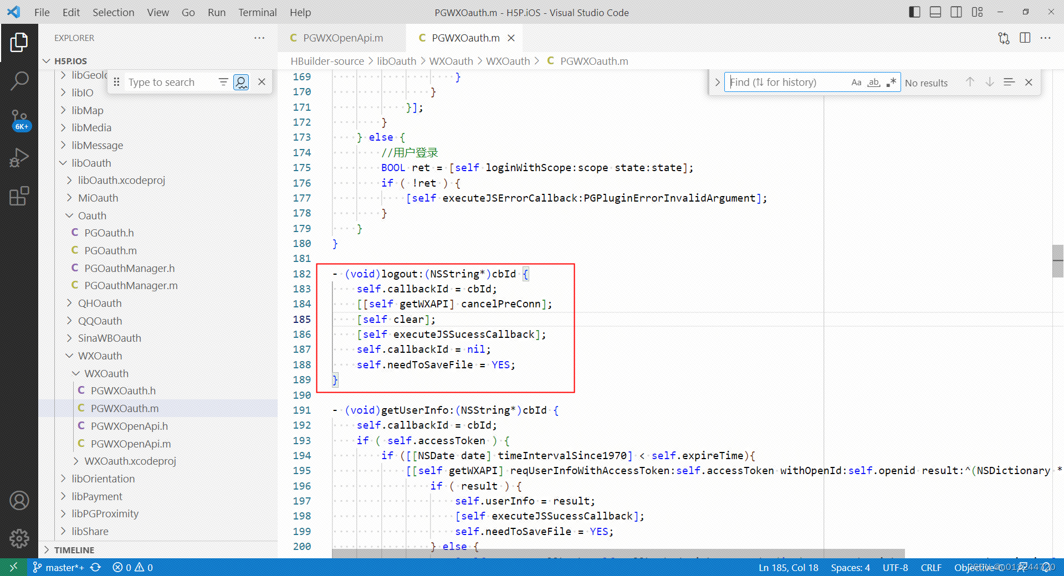Go to previous find match arrow
Viewport: 1064px width, 576px height.
(x=970, y=82)
